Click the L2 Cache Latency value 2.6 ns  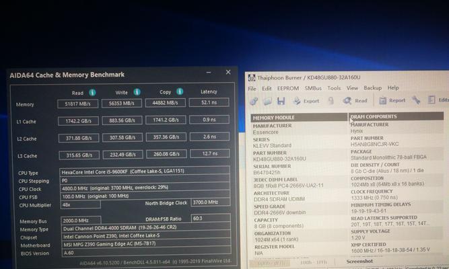pyautogui.click(x=209, y=137)
